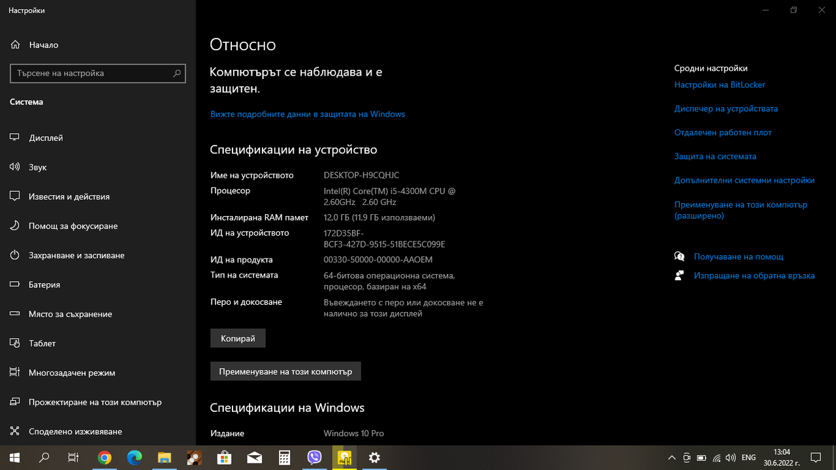Screen dimensions: 836x470
Task: Click Получаване на помощ link
Action: pyautogui.click(x=739, y=257)
